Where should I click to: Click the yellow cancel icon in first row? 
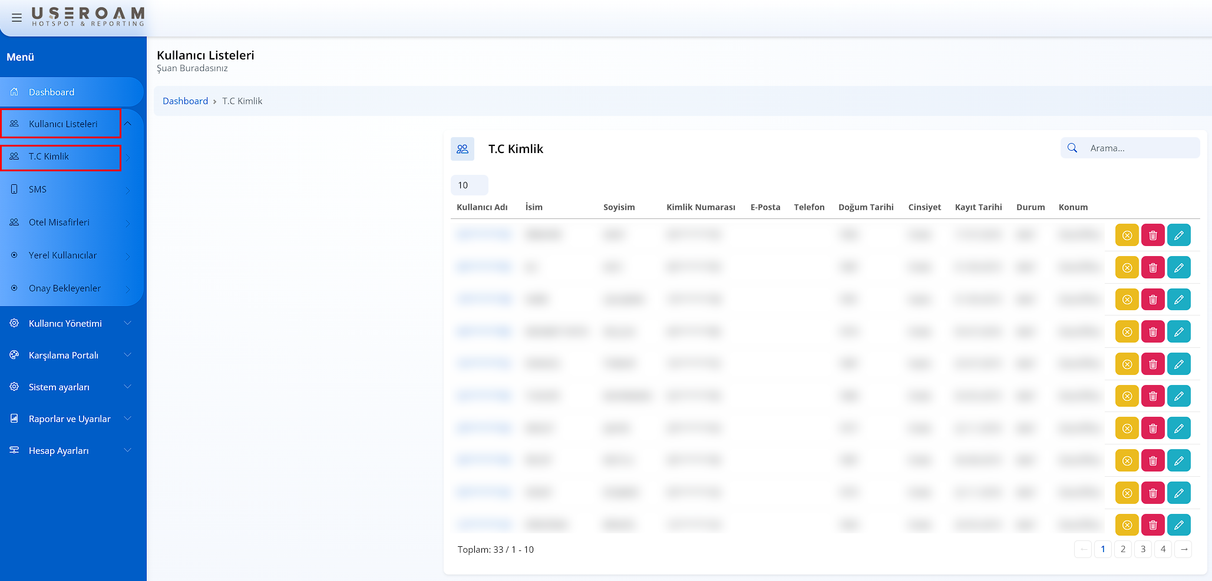(x=1127, y=235)
